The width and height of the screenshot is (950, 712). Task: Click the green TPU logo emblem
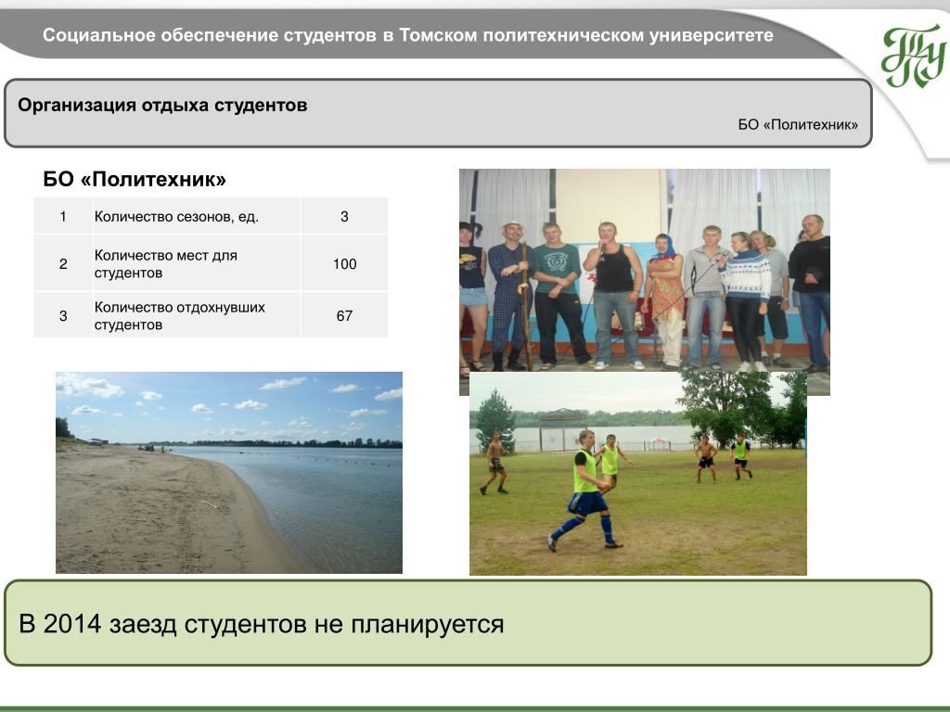pyautogui.click(x=914, y=57)
